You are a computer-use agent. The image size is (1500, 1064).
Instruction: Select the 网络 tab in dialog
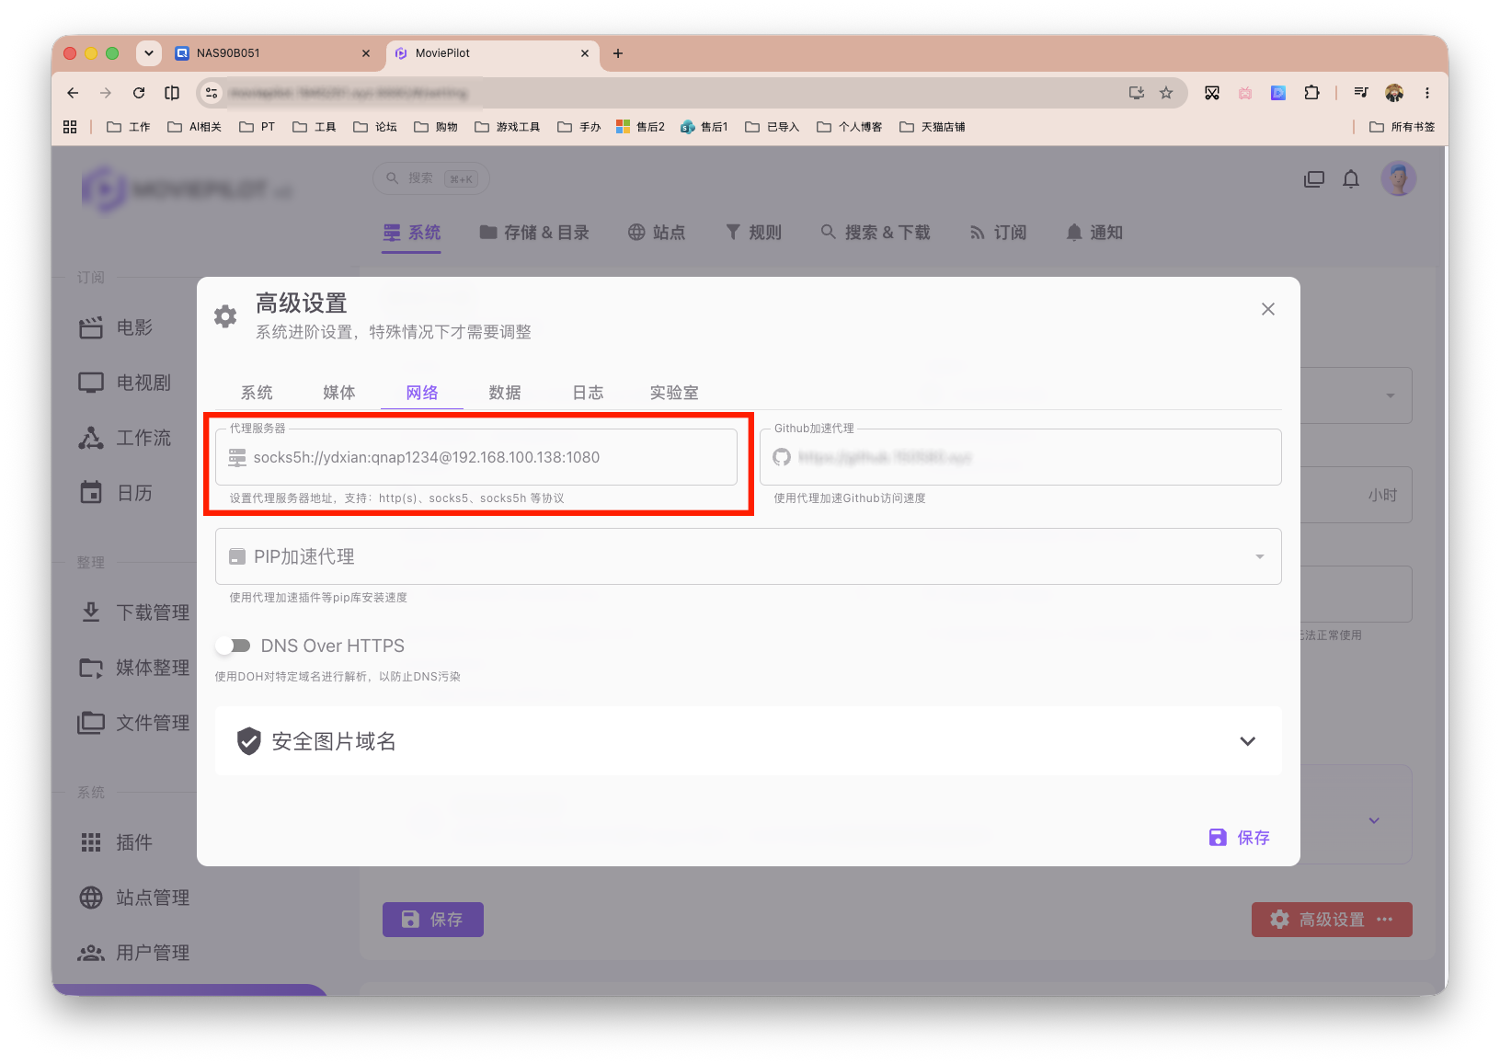[422, 393]
